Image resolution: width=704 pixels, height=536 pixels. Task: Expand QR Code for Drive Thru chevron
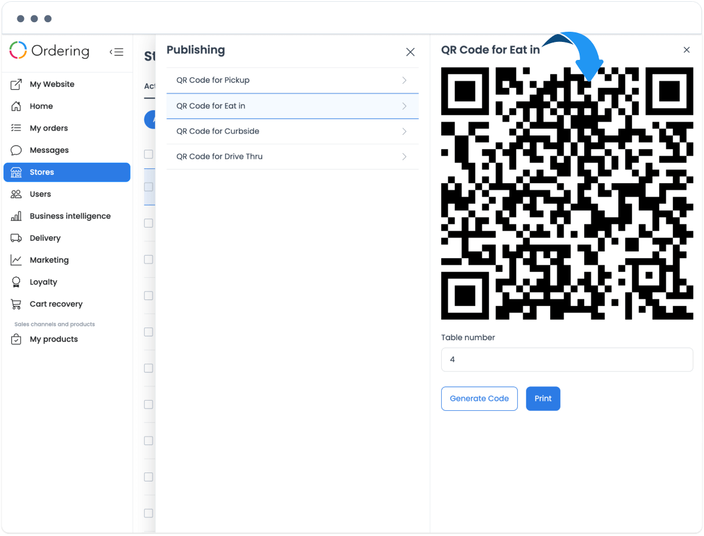[x=404, y=157]
